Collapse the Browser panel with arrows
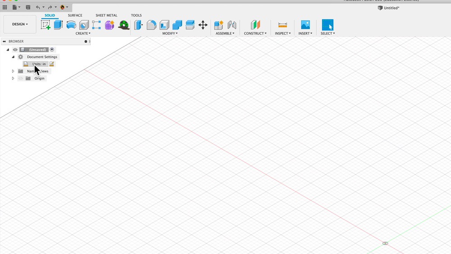The image size is (451, 254). pos(5,42)
